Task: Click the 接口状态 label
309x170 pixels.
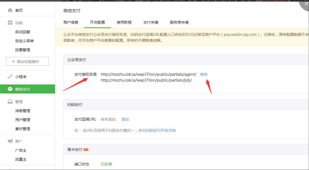Action: [x=82, y=164]
